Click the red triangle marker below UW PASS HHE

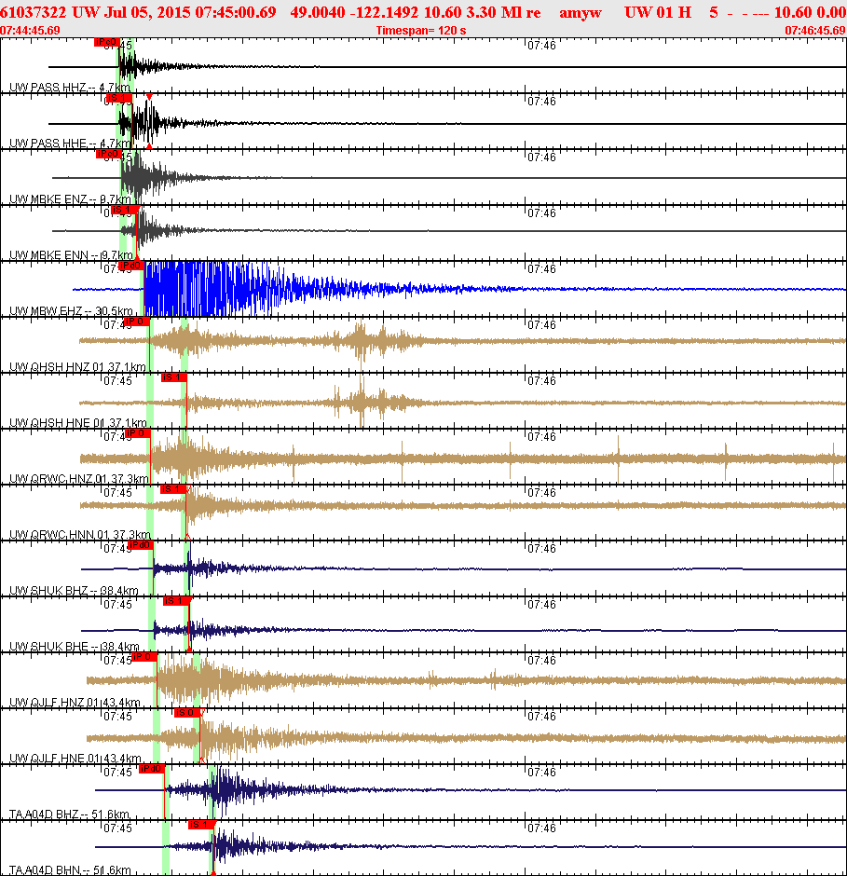click(147, 145)
